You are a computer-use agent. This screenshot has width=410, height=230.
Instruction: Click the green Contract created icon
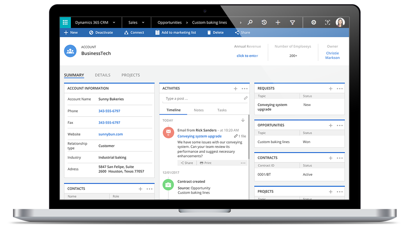pyautogui.click(x=168, y=185)
